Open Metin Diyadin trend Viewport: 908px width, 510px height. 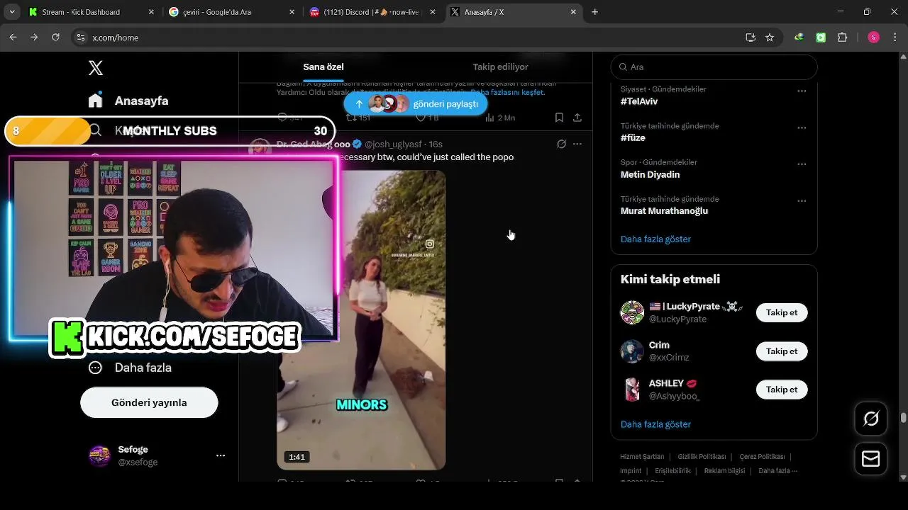point(650,174)
